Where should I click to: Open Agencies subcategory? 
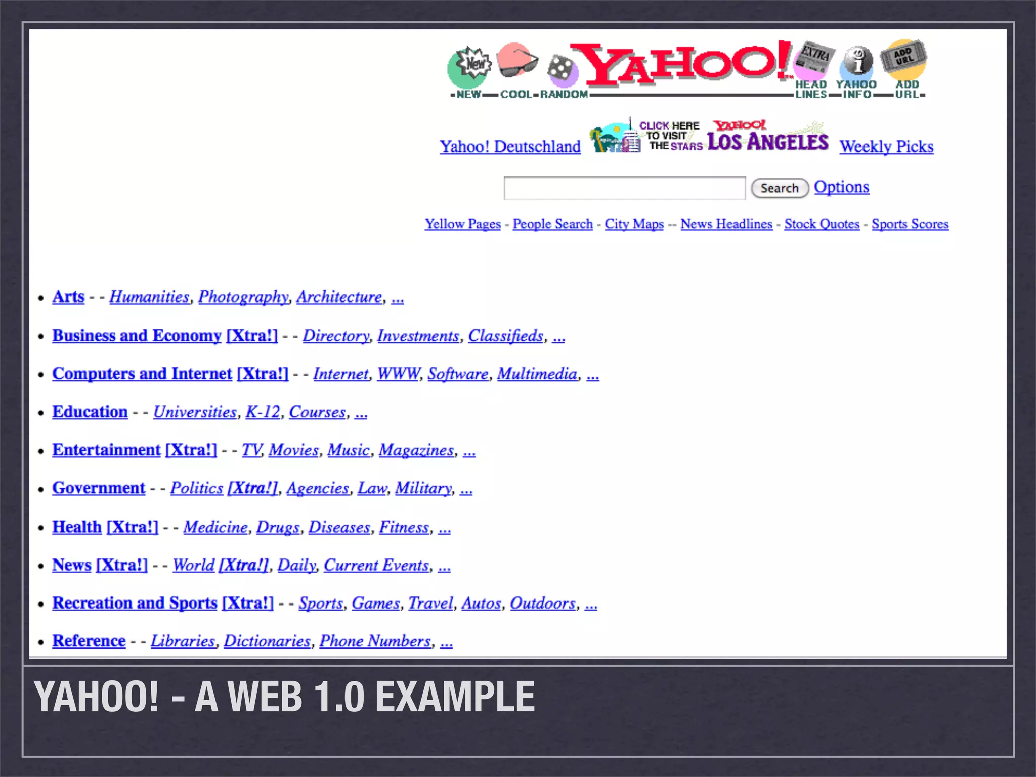coord(318,489)
